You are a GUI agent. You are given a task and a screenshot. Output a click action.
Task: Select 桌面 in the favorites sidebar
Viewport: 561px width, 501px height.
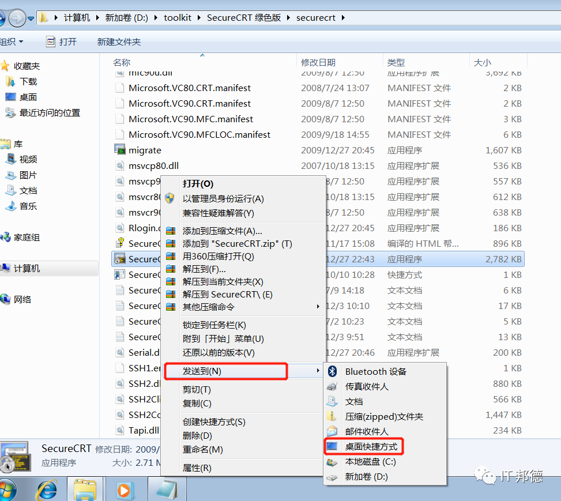pyautogui.click(x=28, y=97)
